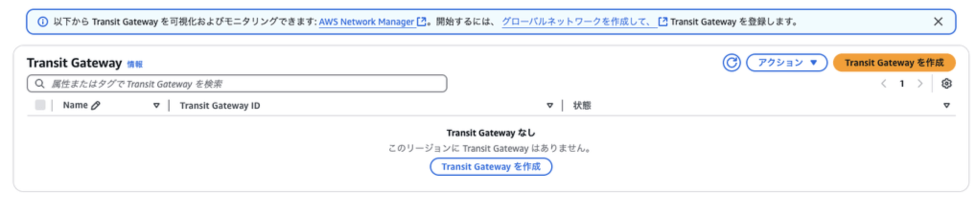Toggle the select-all checkbox in table header
The width and height of the screenshot is (976, 204).
tap(40, 105)
